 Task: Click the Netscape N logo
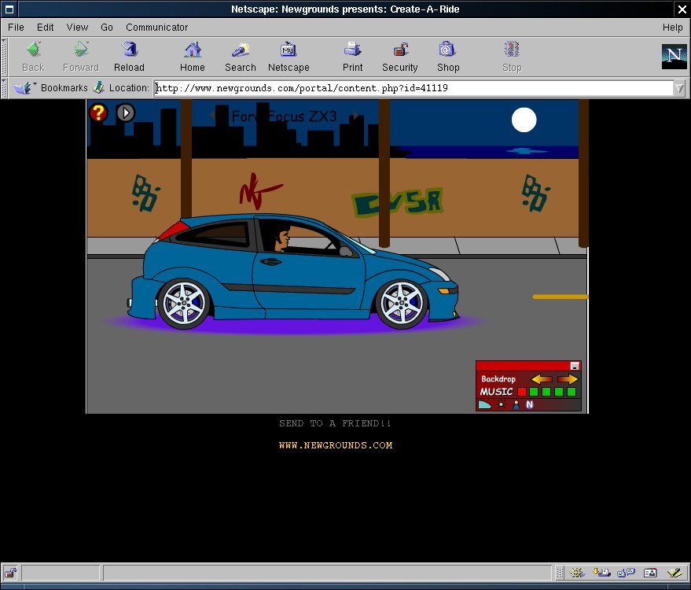coord(674,56)
